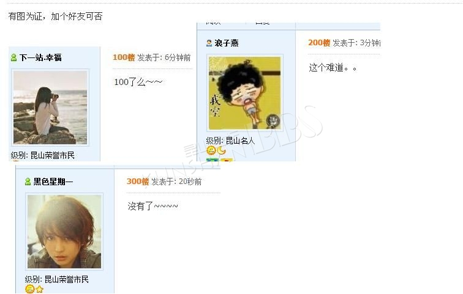Open username link 黑色星期一
This screenshot has width=463, height=294.
pyautogui.click(x=53, y=182)
